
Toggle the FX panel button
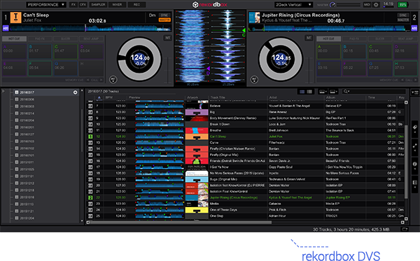pos(73,5)
